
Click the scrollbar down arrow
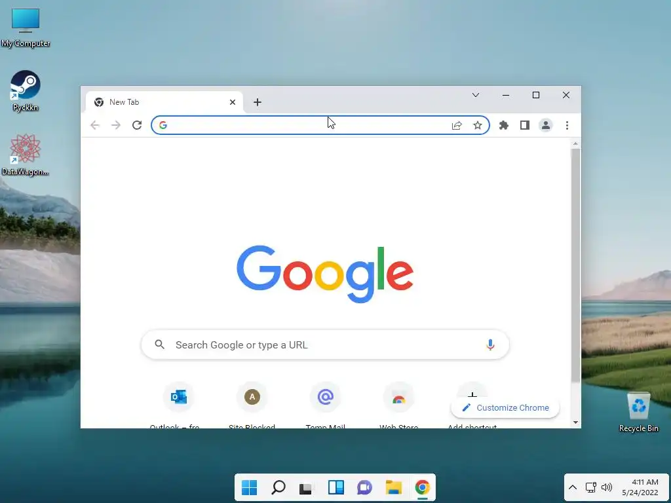click(575, 422)
